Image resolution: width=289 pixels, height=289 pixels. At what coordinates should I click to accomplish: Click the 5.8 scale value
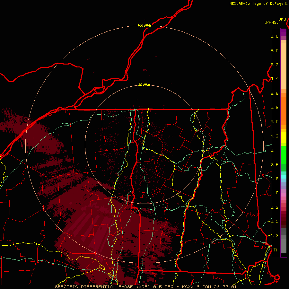pos(275,108)
